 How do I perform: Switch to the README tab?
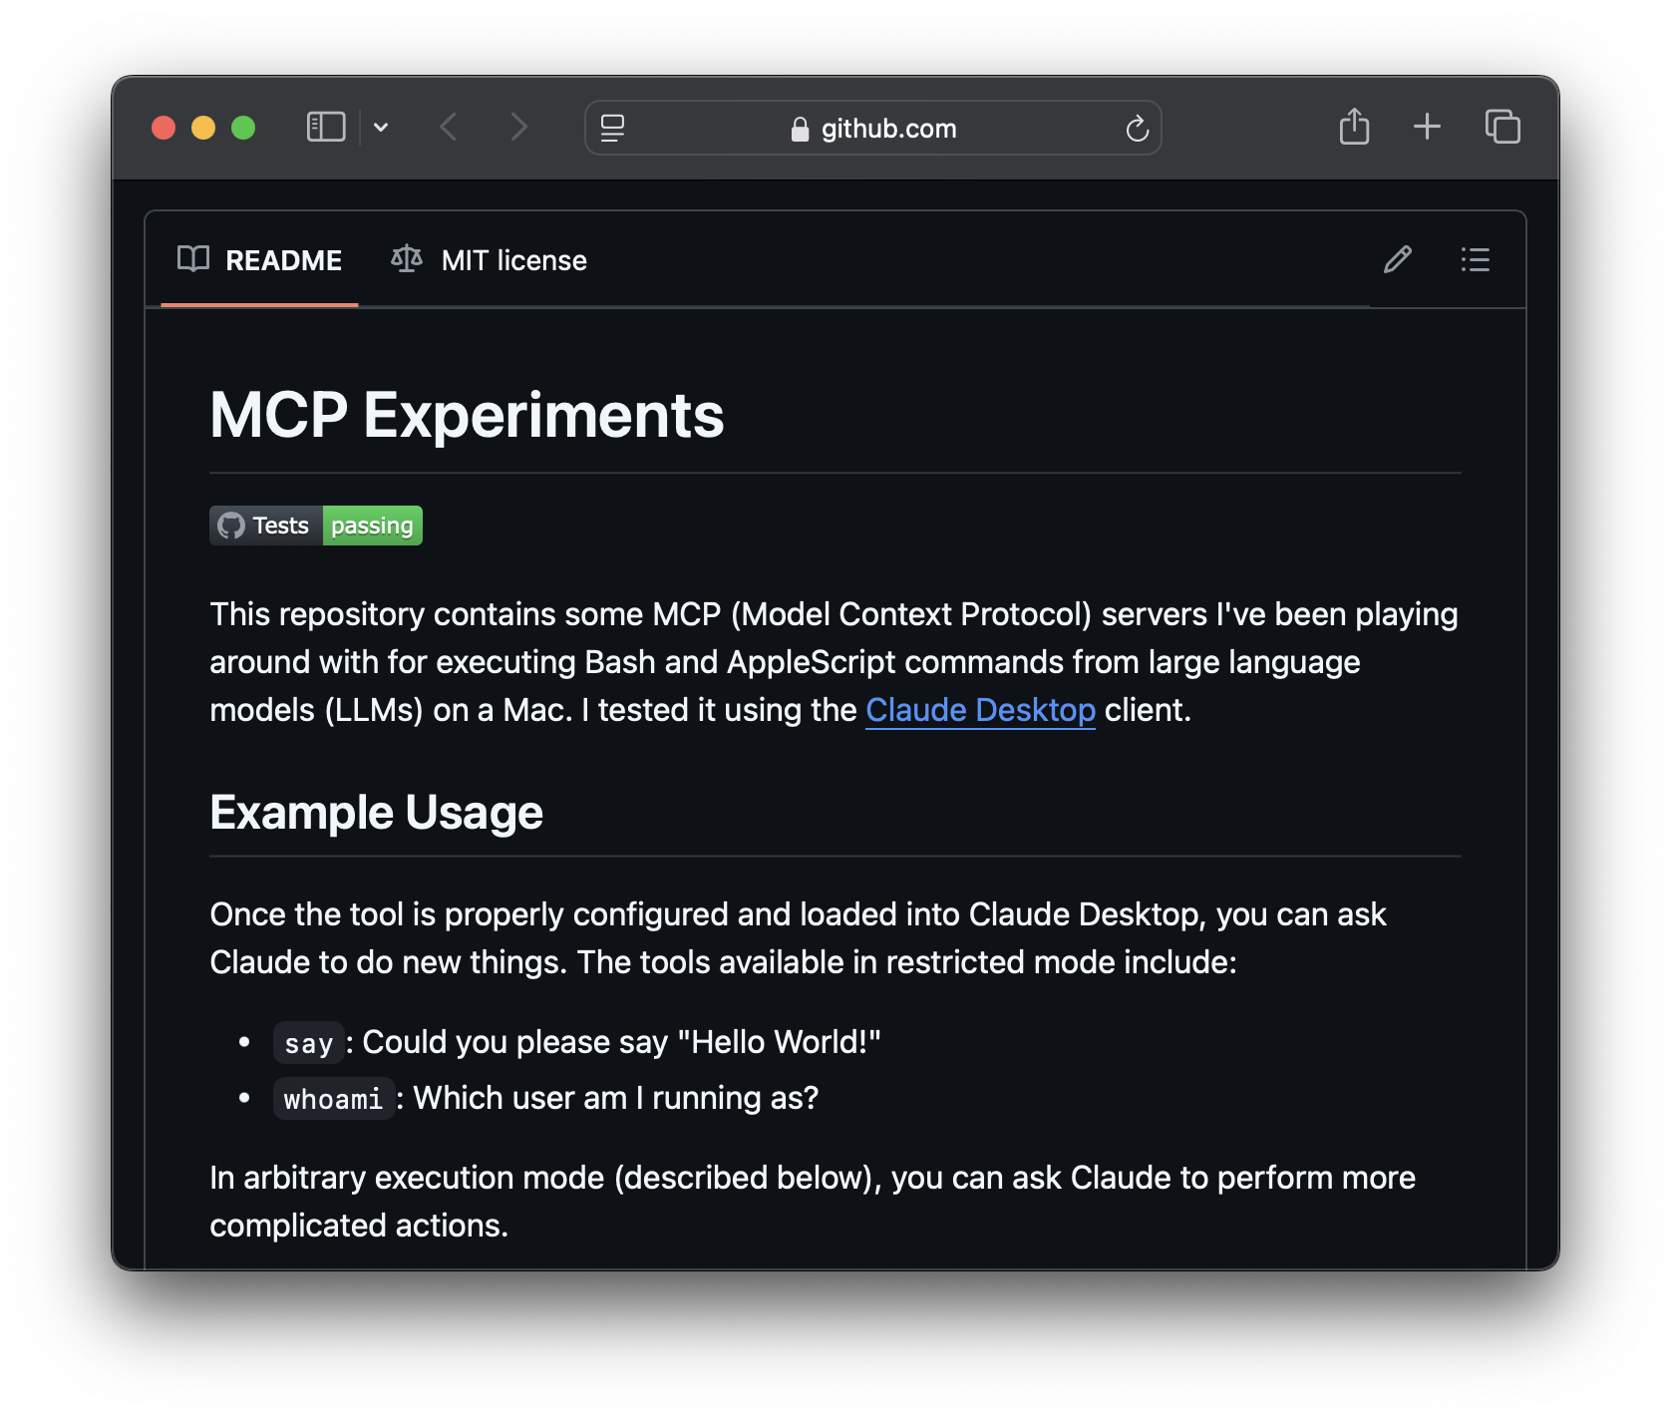[259, 260]
